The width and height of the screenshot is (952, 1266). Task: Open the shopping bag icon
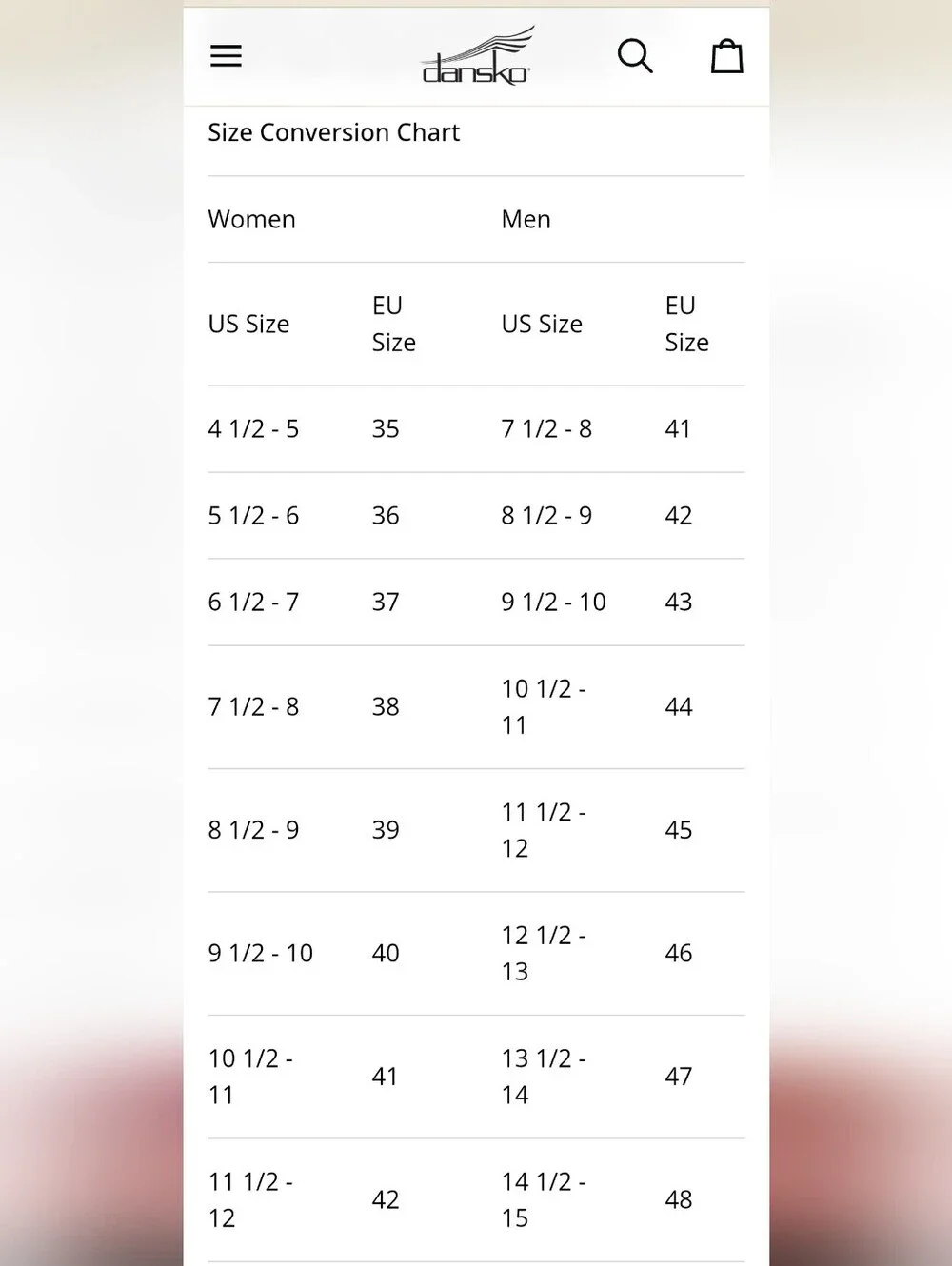click(727, 56)
